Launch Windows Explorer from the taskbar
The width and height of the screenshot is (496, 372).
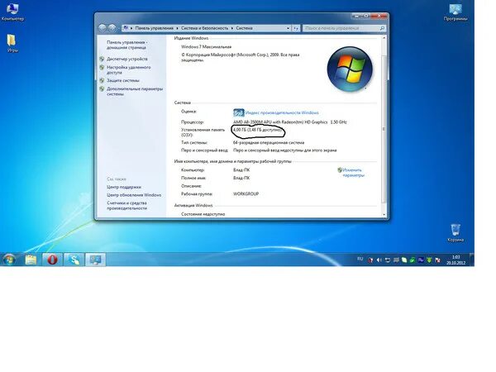31,260
